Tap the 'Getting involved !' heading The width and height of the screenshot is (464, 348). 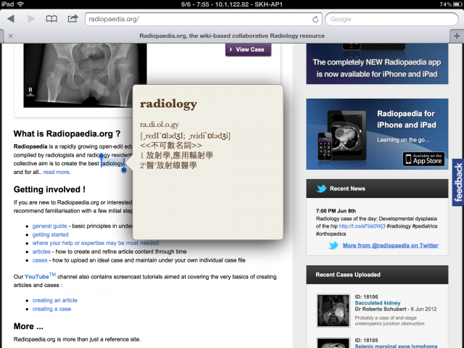pyautogui.click(x=49, y=189)
